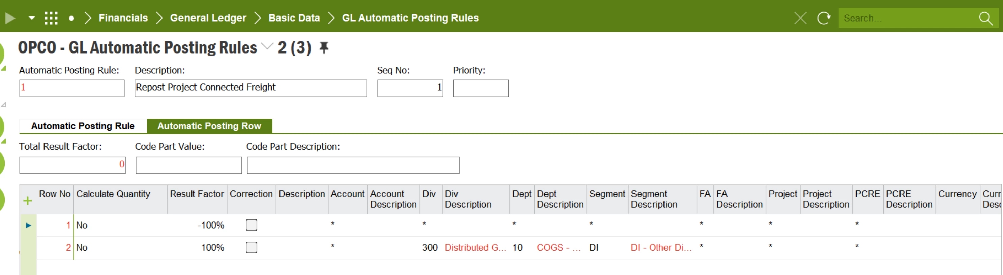Sort by Result Factor column header
Viewport: 1003px width, 275px height.
coord(197,194)
